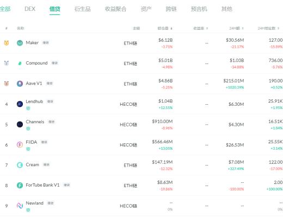Click the 主链 column header
Viewport: 283px width, 217px height.
tap(136, 28)
